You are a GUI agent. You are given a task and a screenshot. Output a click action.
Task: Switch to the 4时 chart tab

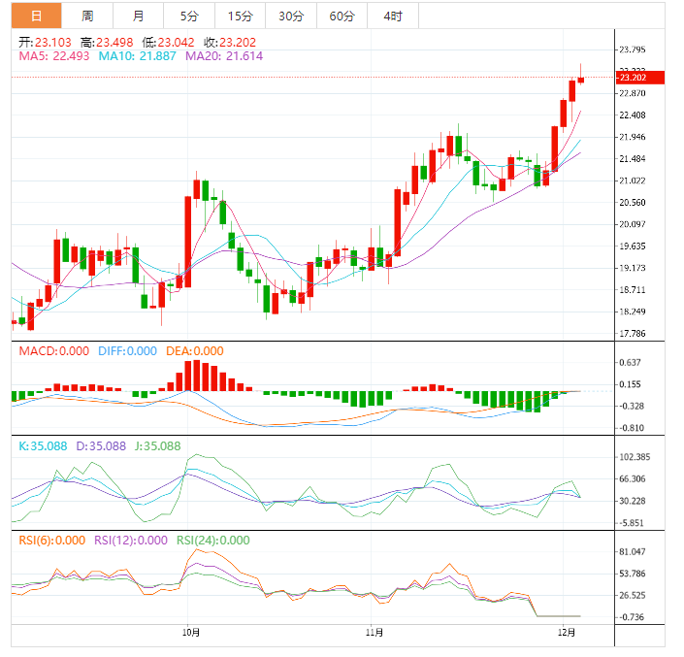[x=393, y=16]
